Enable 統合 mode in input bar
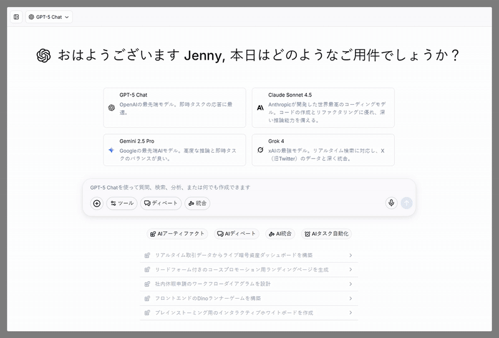The image size is (499, 338). (197, 203)
